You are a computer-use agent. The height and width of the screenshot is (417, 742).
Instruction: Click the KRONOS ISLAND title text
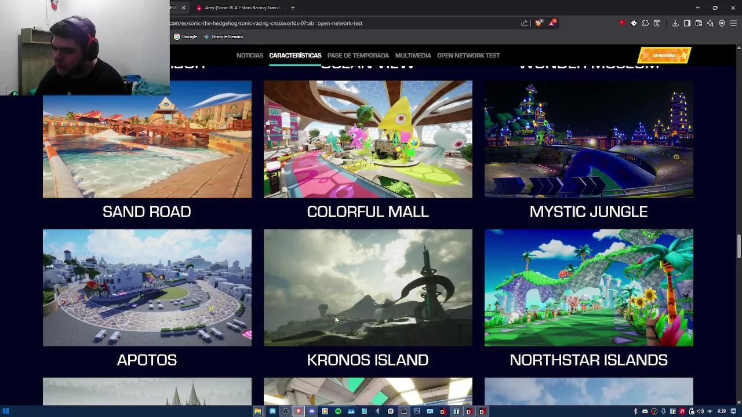point(368,360)
